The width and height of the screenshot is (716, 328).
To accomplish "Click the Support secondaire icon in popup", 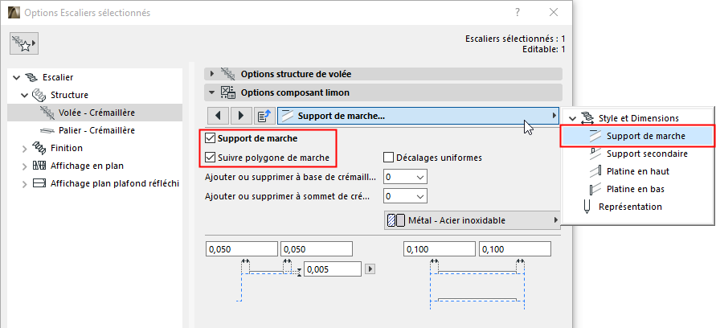I will pyautogui.click(x=595, y=154).
